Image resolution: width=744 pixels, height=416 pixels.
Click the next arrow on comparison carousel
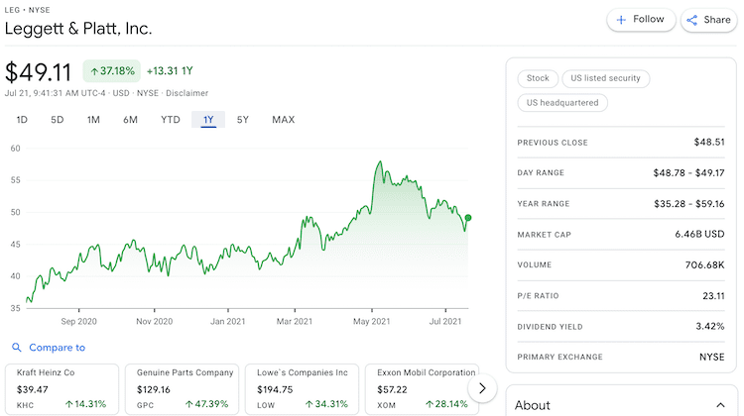pyautogui.click(x=482, y=388)
